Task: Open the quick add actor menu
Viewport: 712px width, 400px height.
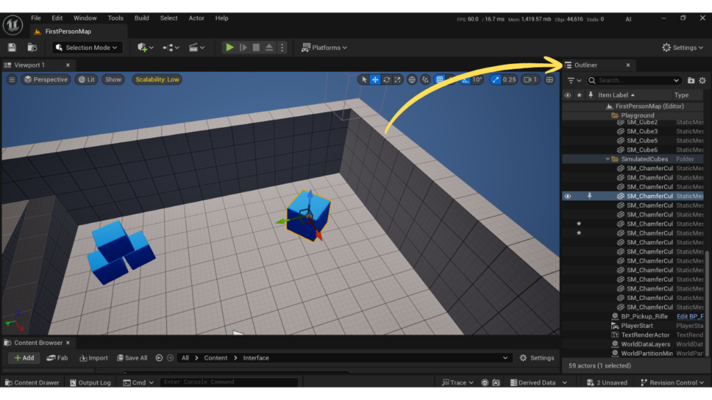Action: click(145, 48)
